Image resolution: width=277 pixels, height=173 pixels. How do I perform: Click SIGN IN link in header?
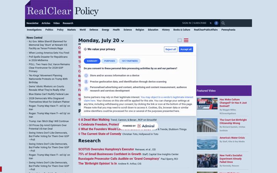point(187,23)
